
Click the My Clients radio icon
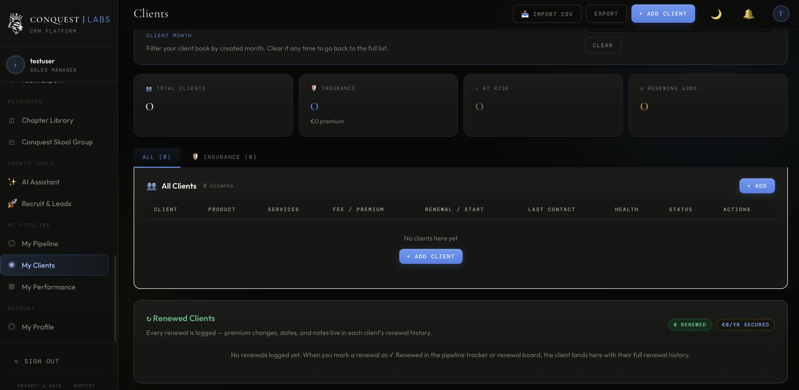(x=11, y=265)
